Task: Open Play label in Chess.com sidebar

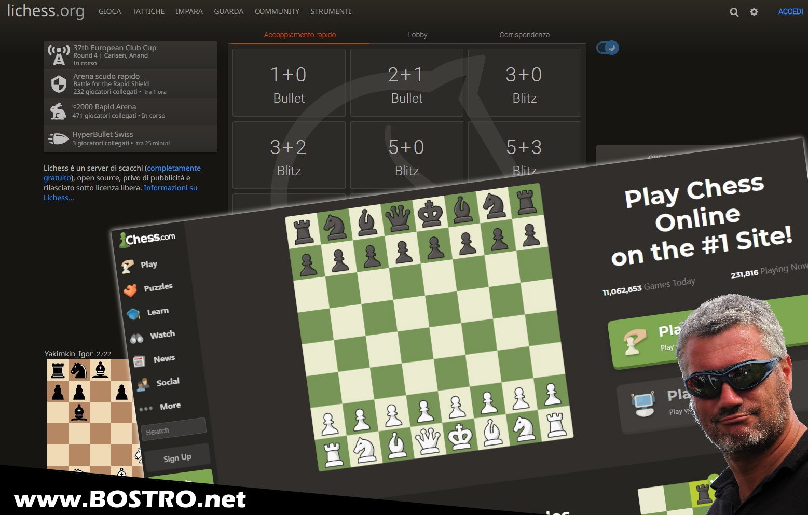Action: [149, 265]
